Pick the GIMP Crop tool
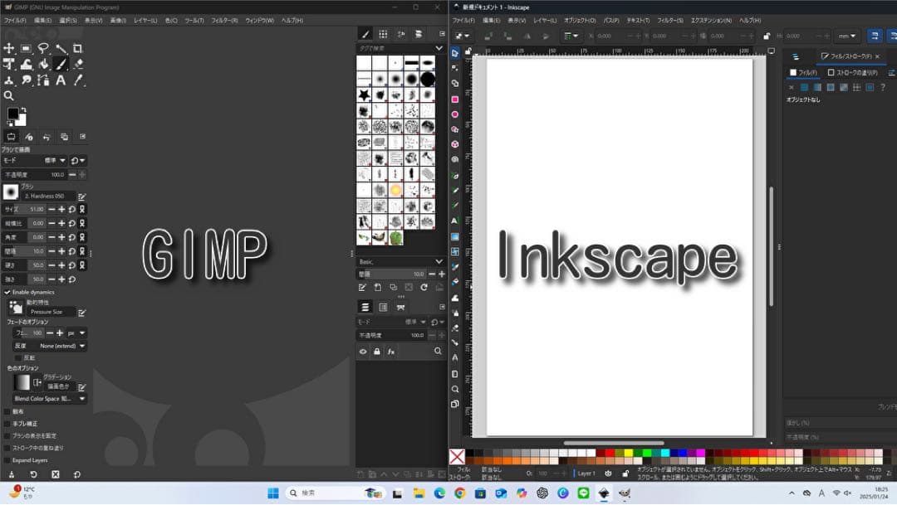Viewport: 897px width, 505px height. (x=77, y=48)
